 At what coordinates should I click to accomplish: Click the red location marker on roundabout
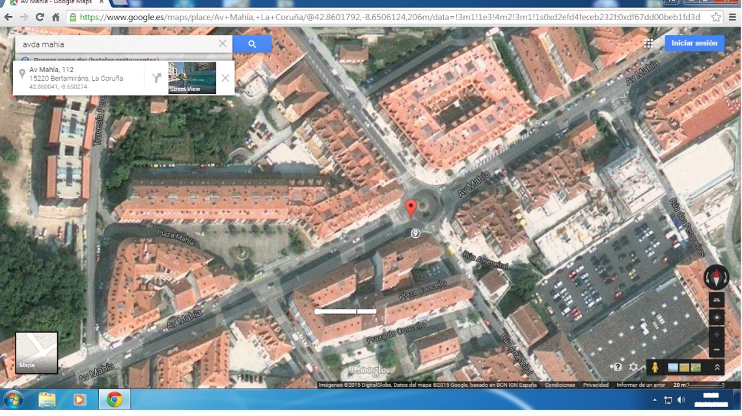coord(411,209)
